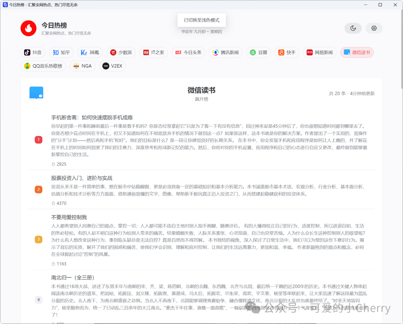This screenshot has height=324, width=403.
Task: Open the QQ音乐热歌榜 tab
Action: point(43,66)
